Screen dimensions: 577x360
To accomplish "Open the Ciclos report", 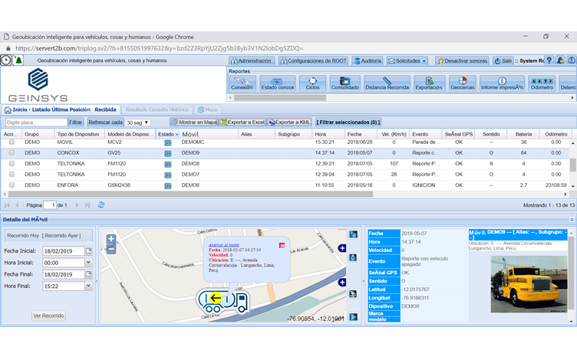I will pyautogui.click(x=312, y=83).
